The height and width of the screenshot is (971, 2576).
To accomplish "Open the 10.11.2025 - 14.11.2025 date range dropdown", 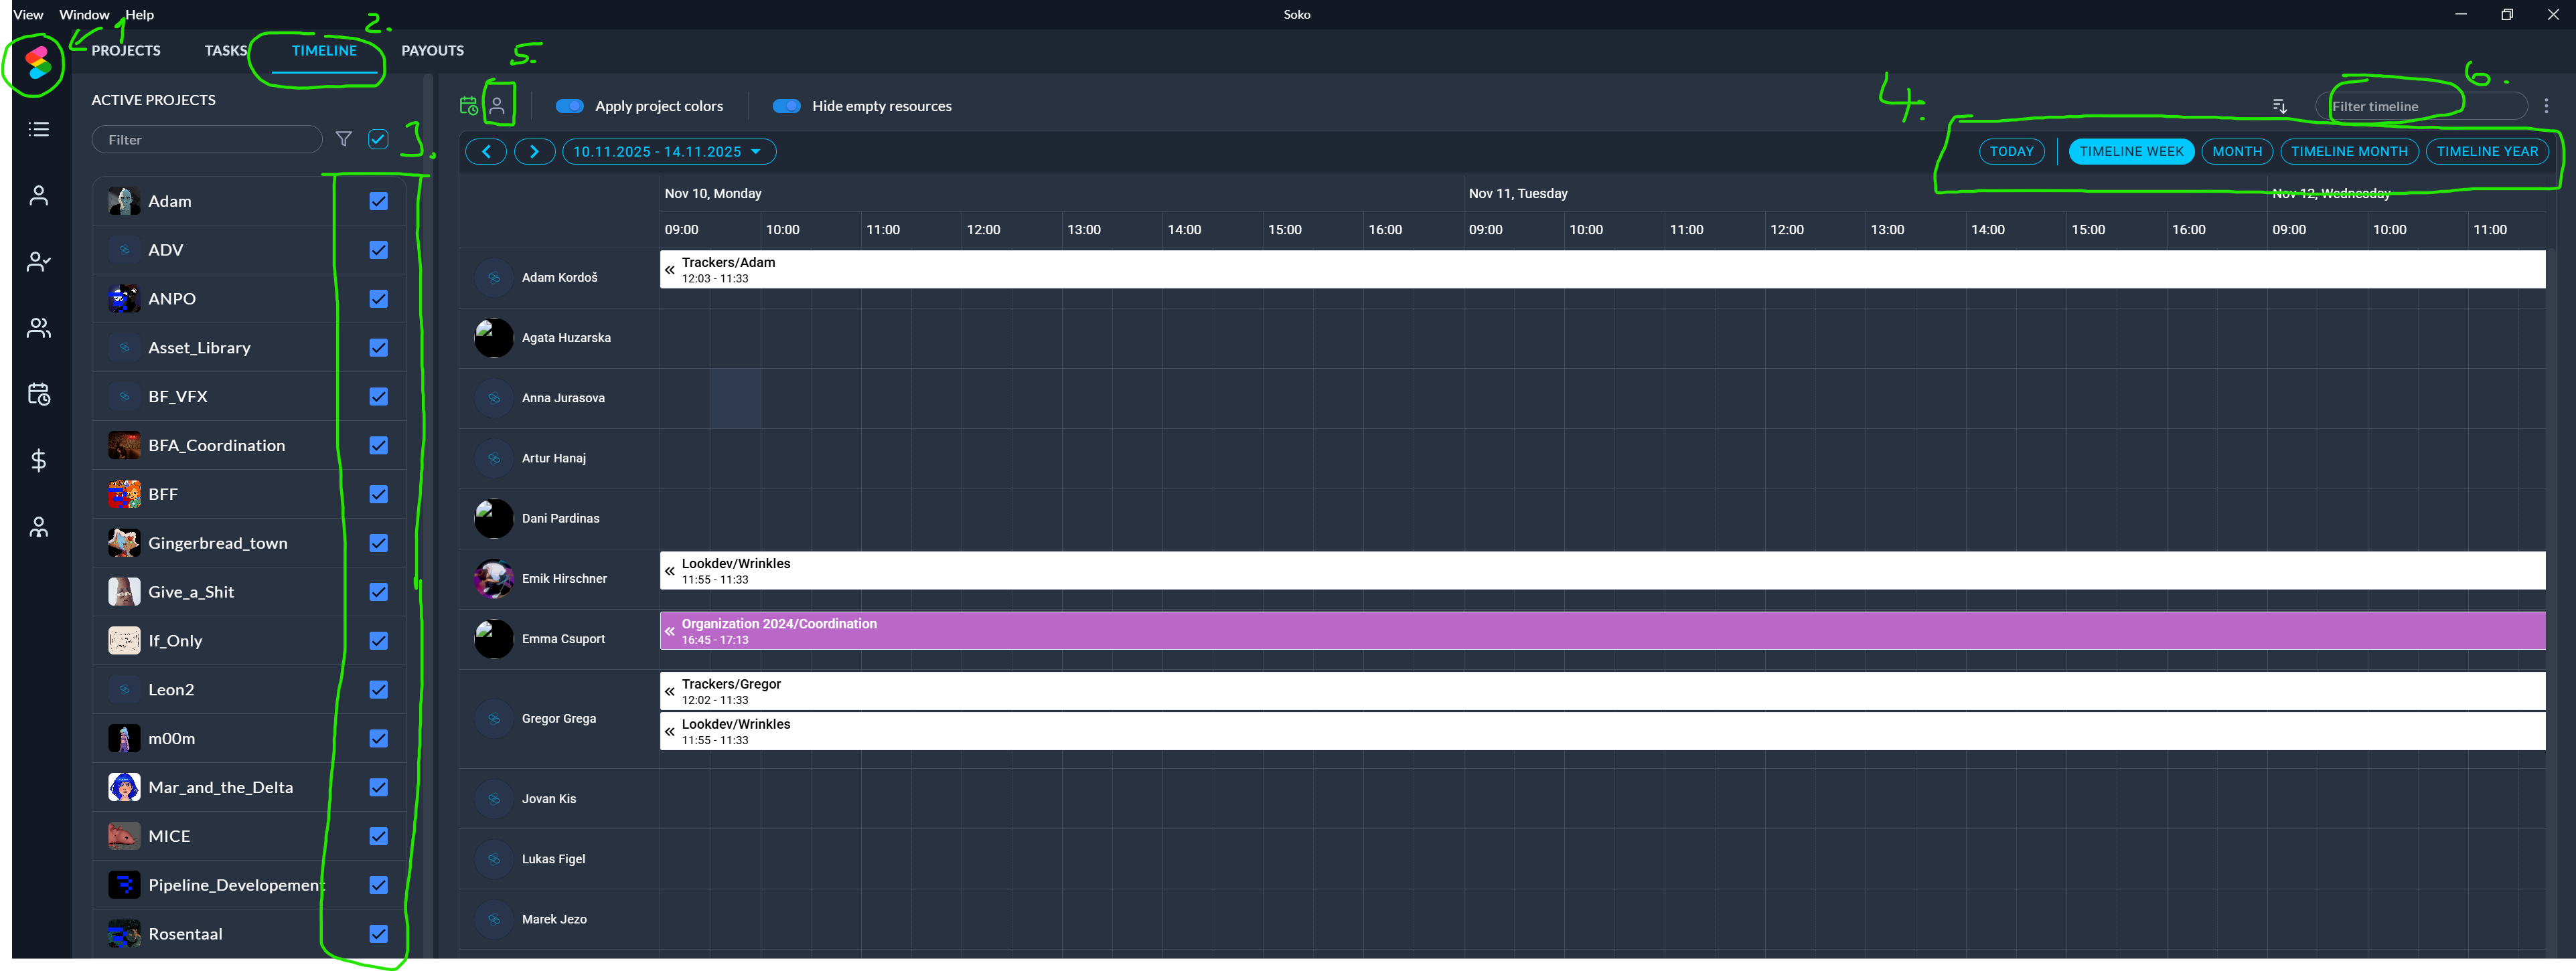I will point(668,152).
